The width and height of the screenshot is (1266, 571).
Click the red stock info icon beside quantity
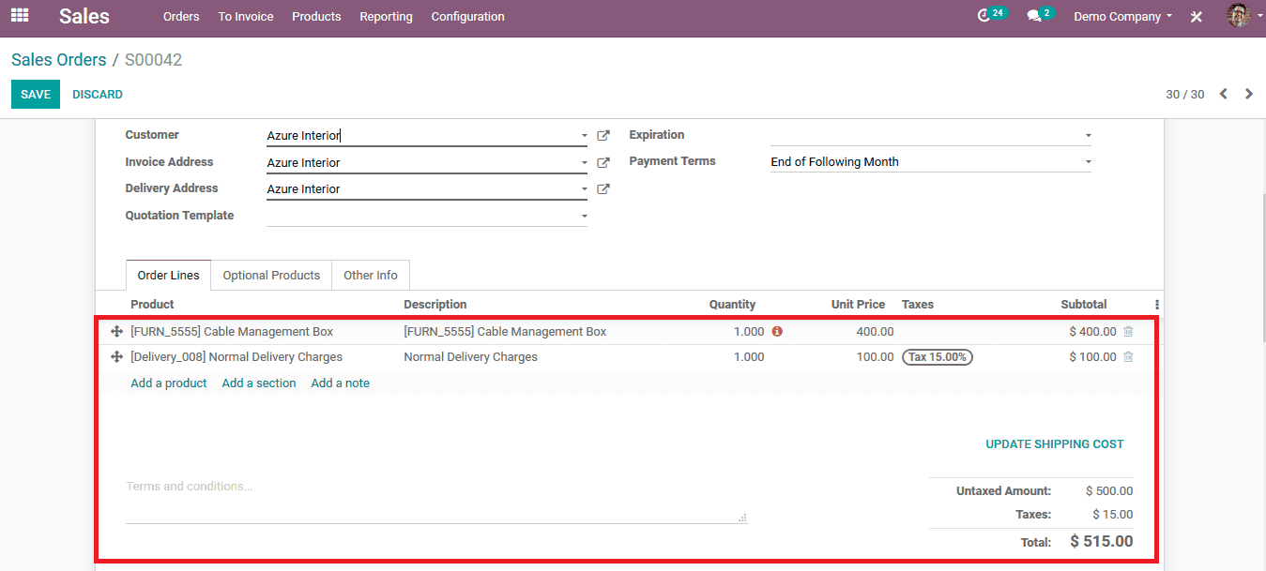coord(777,331)
